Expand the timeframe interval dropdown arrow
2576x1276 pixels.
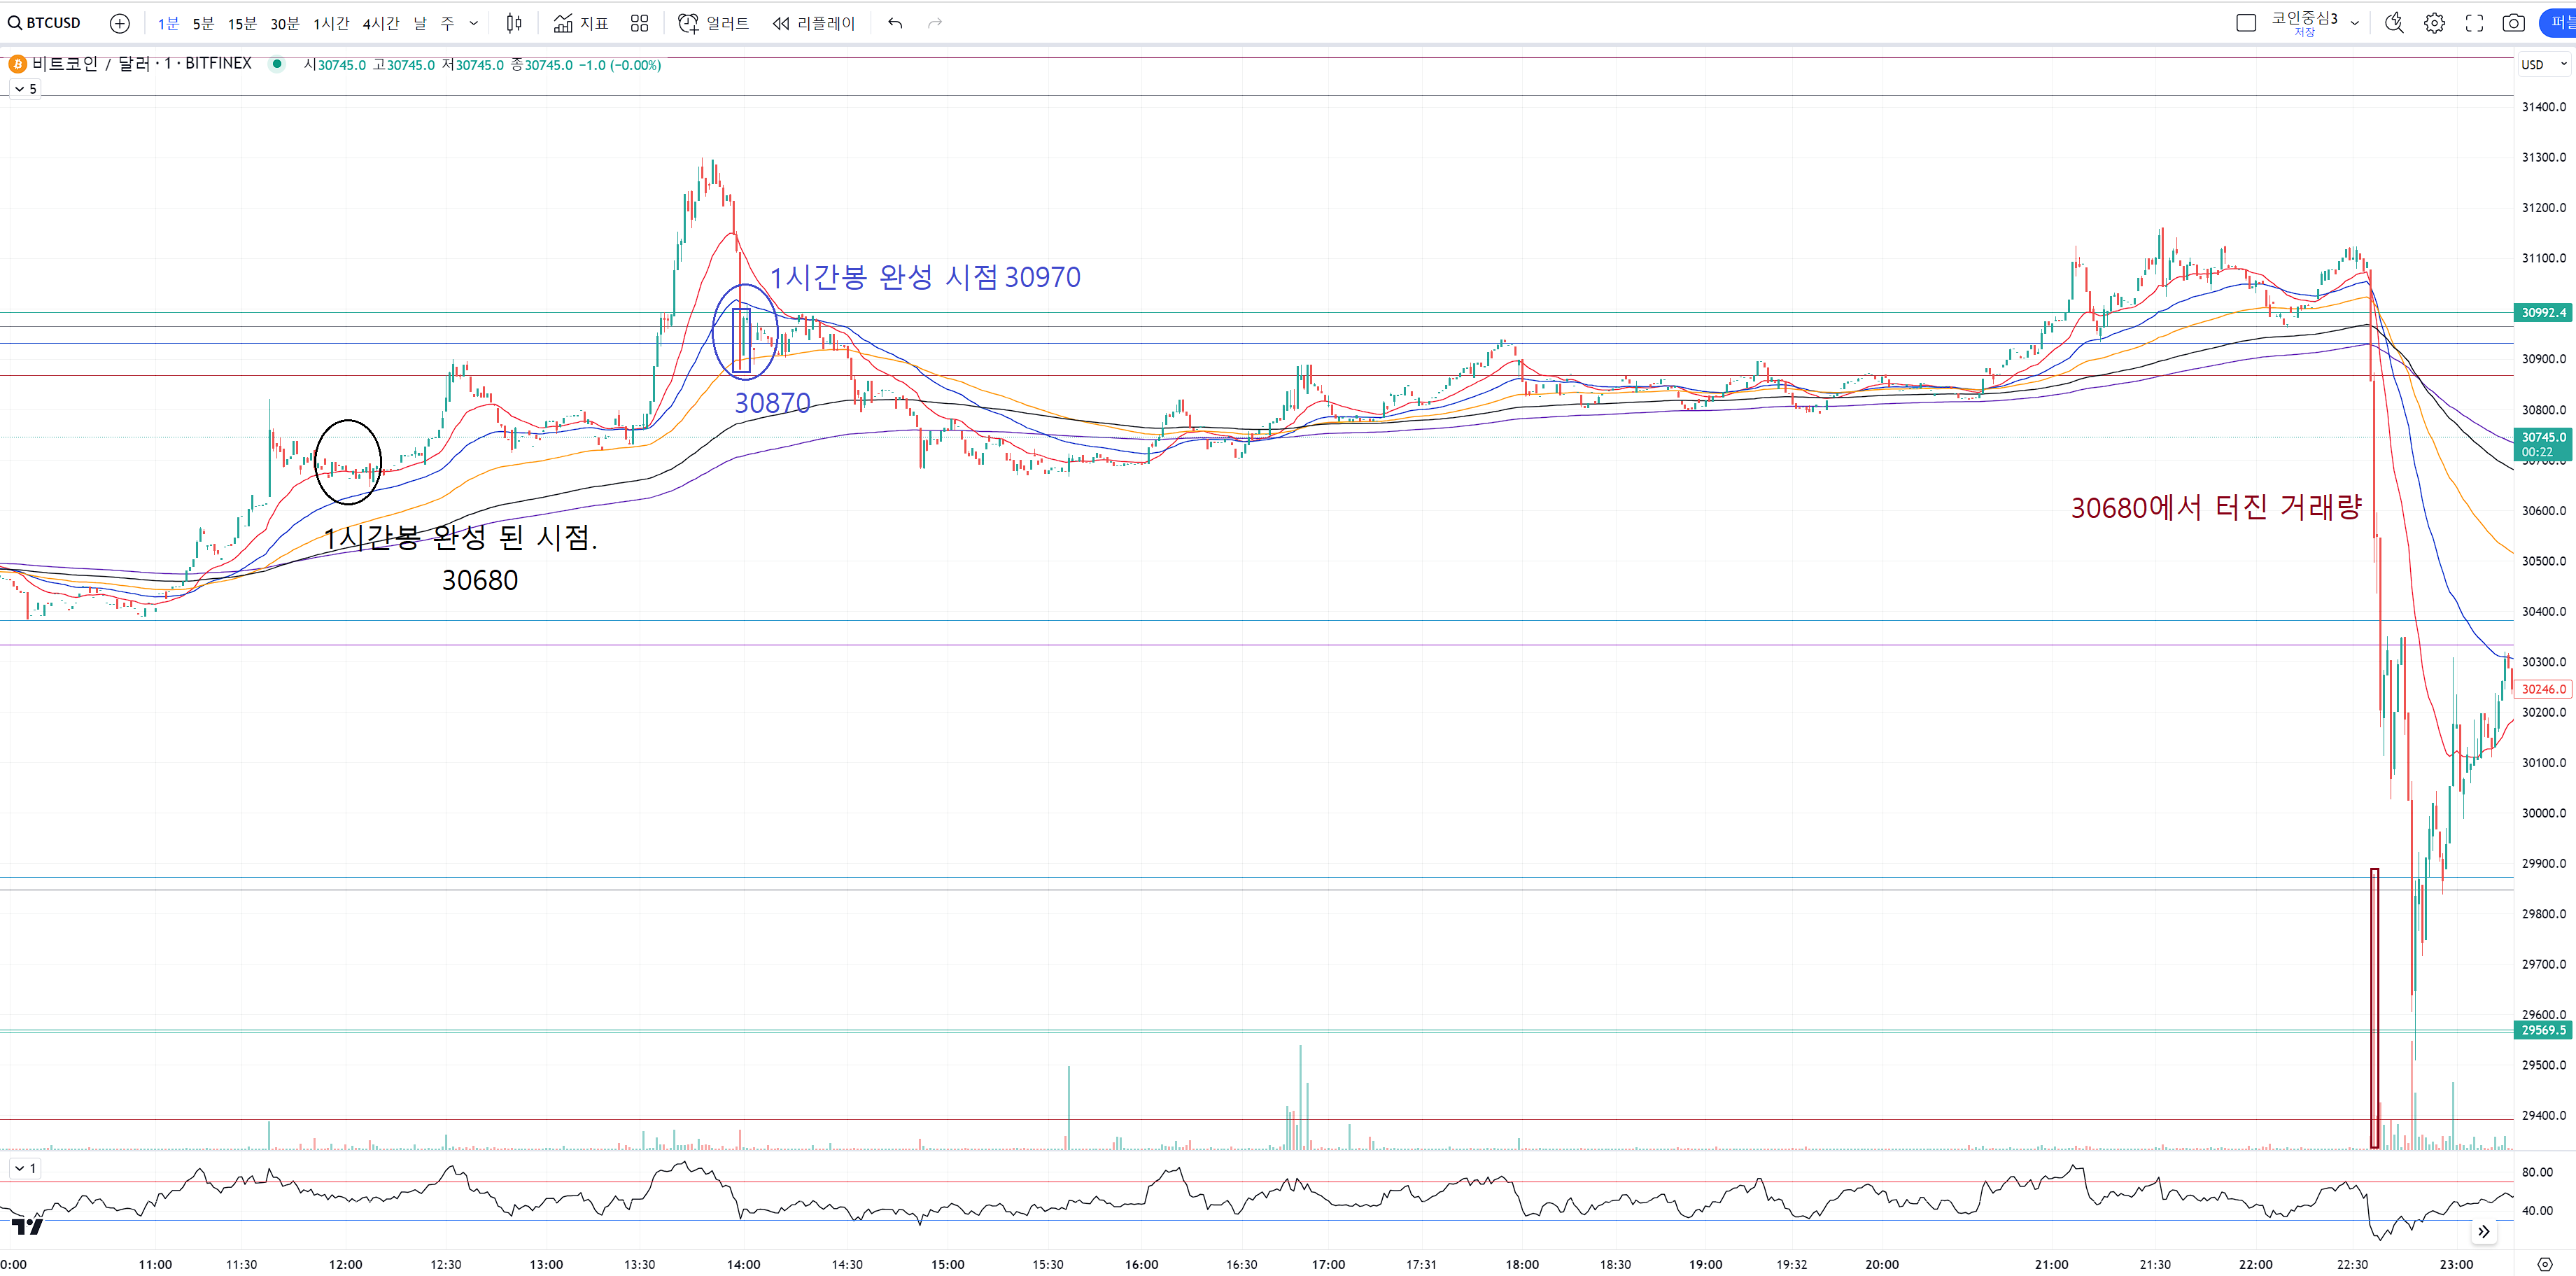pos(474,23)
